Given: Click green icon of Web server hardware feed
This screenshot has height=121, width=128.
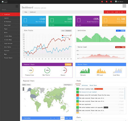Looking at the screenshot, I should coord(77,107).
